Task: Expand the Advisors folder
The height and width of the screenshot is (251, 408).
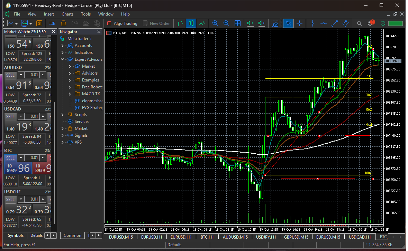Action: tap(70, 73)
